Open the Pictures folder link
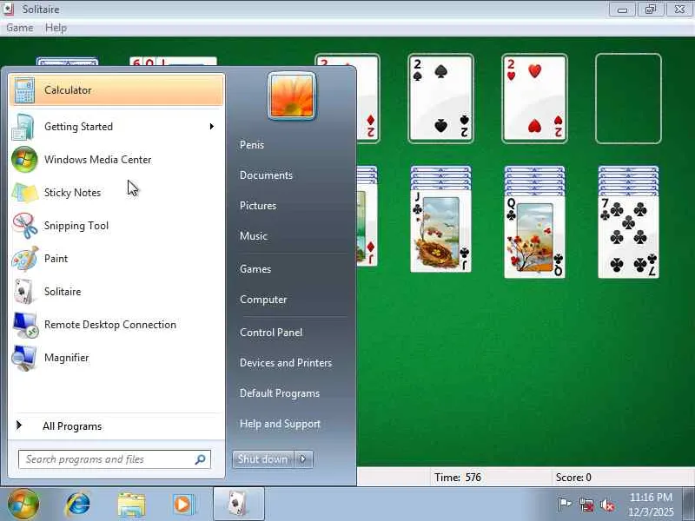The image size is (695, 521). (x=258, y=206)
